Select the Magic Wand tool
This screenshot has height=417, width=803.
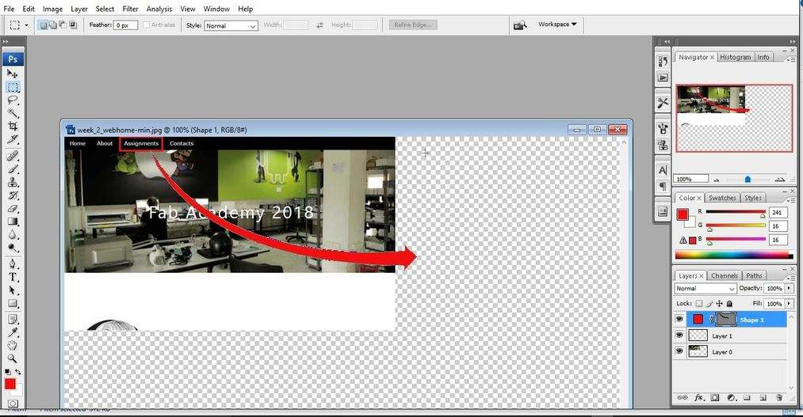pos(13,113)
